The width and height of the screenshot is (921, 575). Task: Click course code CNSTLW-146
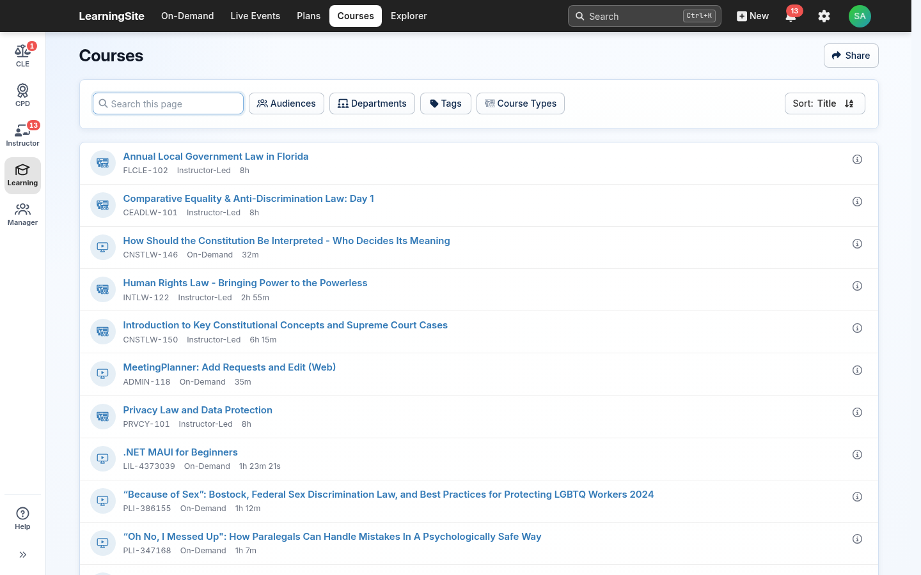(150, 255)
